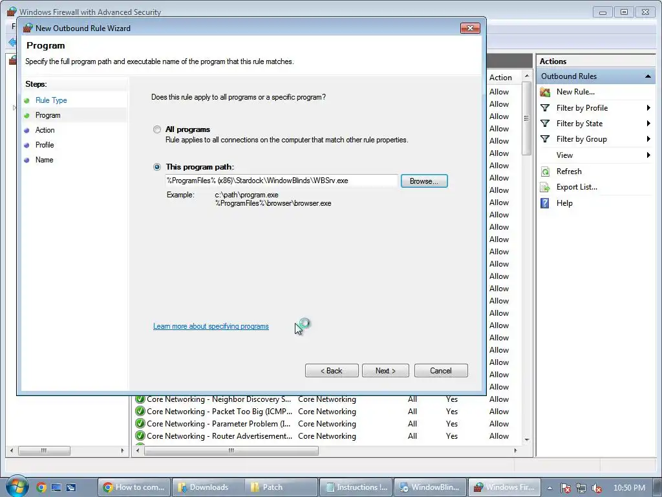Viewport: 662px width, 497px height.
Task: Click the rules list vertical scrollbar up arrow
Action: point(526,76)
